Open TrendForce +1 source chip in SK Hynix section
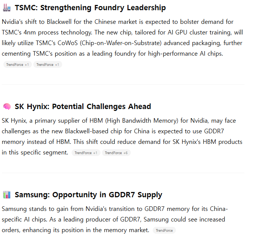This screenshot has width=257, height=234. click(86, 153)
